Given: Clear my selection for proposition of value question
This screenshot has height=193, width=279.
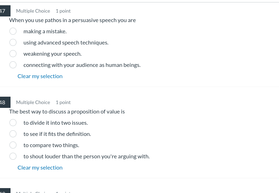Looking at the screenshot, I should pos(40,167).
